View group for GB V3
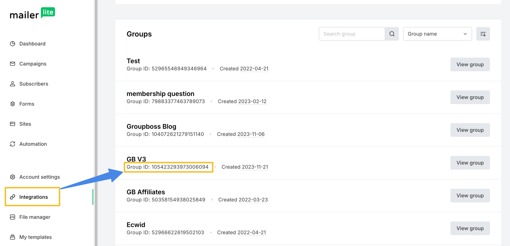This screenshot has width=510, height=246. click(x=470, y=163)
